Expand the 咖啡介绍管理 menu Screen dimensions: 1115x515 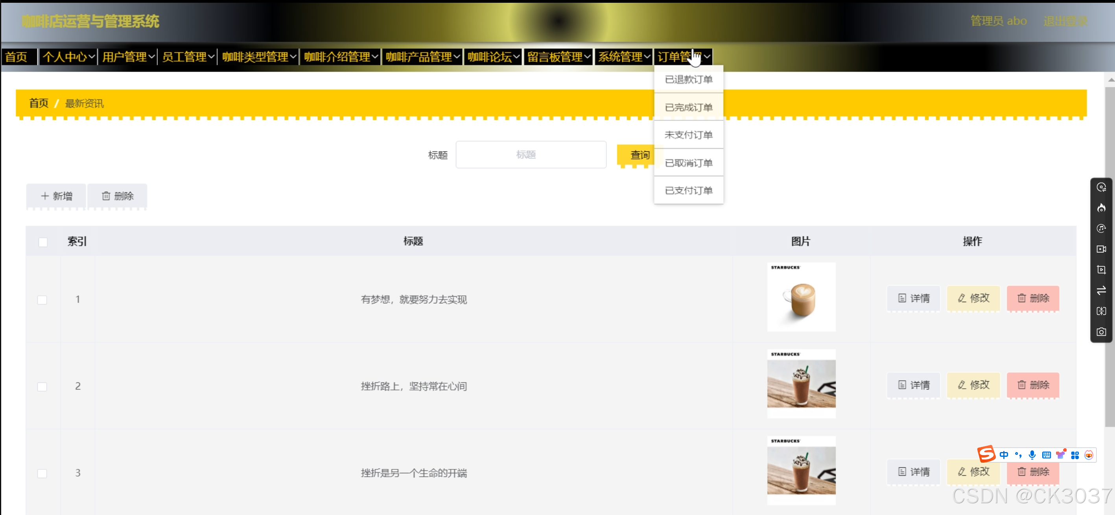341,57
